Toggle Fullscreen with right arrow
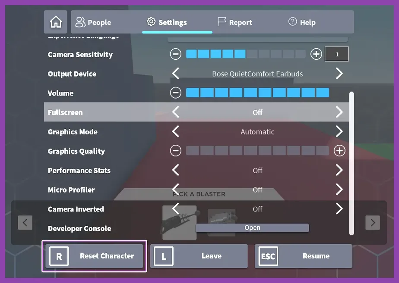399x283 pixels. tap(339, 112)
